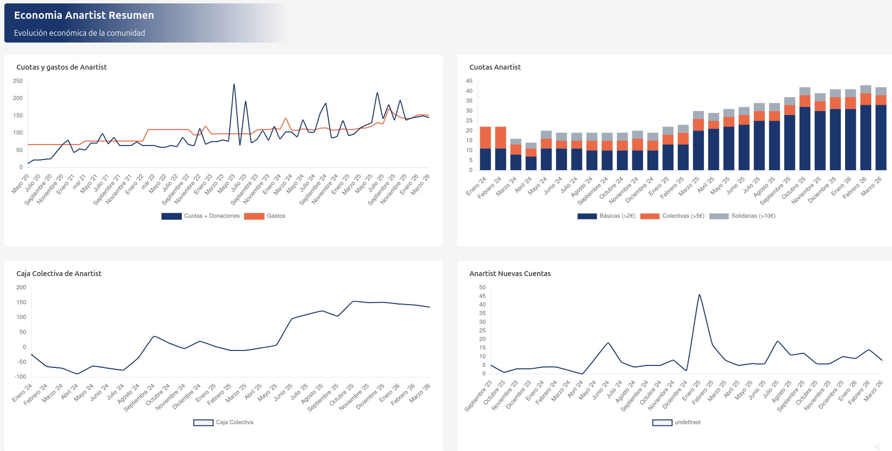
Task: Hide the Gastos series via its legend
Action: coord(265,216)
